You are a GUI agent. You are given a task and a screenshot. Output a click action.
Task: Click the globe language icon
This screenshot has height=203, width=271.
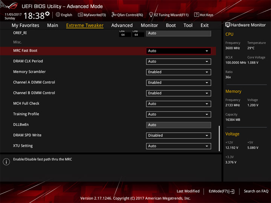pyautogui.click(x=58, y=15)
